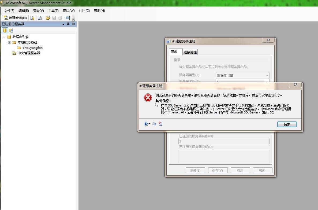This screenshot has height=210, width=318.
Task: Select the second server type icon in panel
Action: tap(11, 31)
